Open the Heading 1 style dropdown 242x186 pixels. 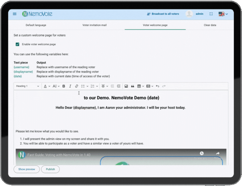(28, 86)
